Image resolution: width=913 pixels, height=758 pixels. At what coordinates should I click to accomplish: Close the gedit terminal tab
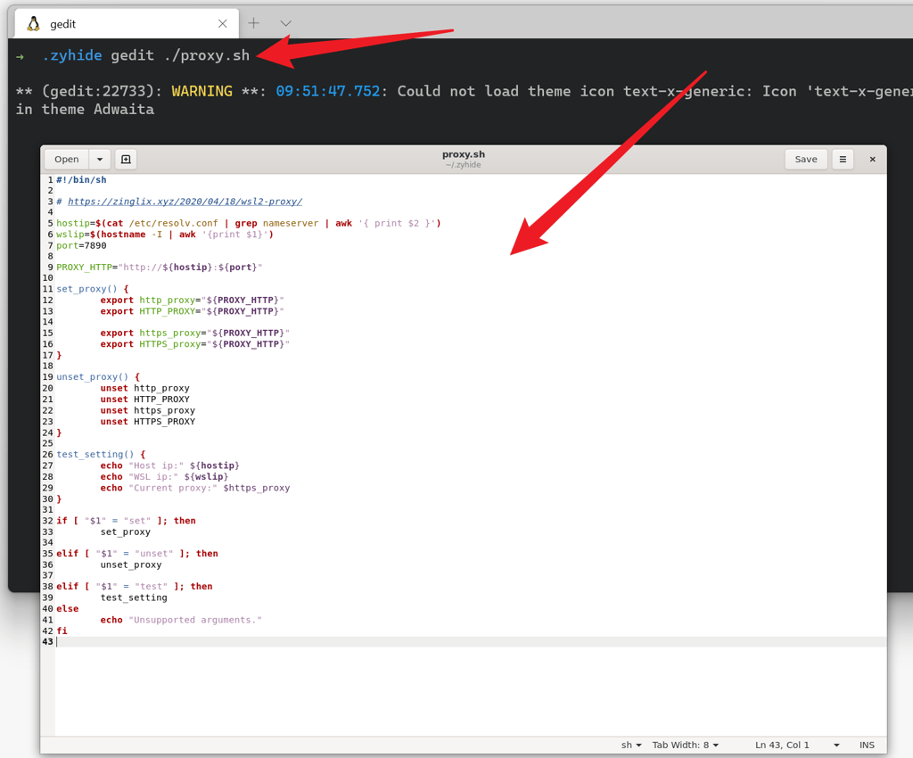pos(222,24)
